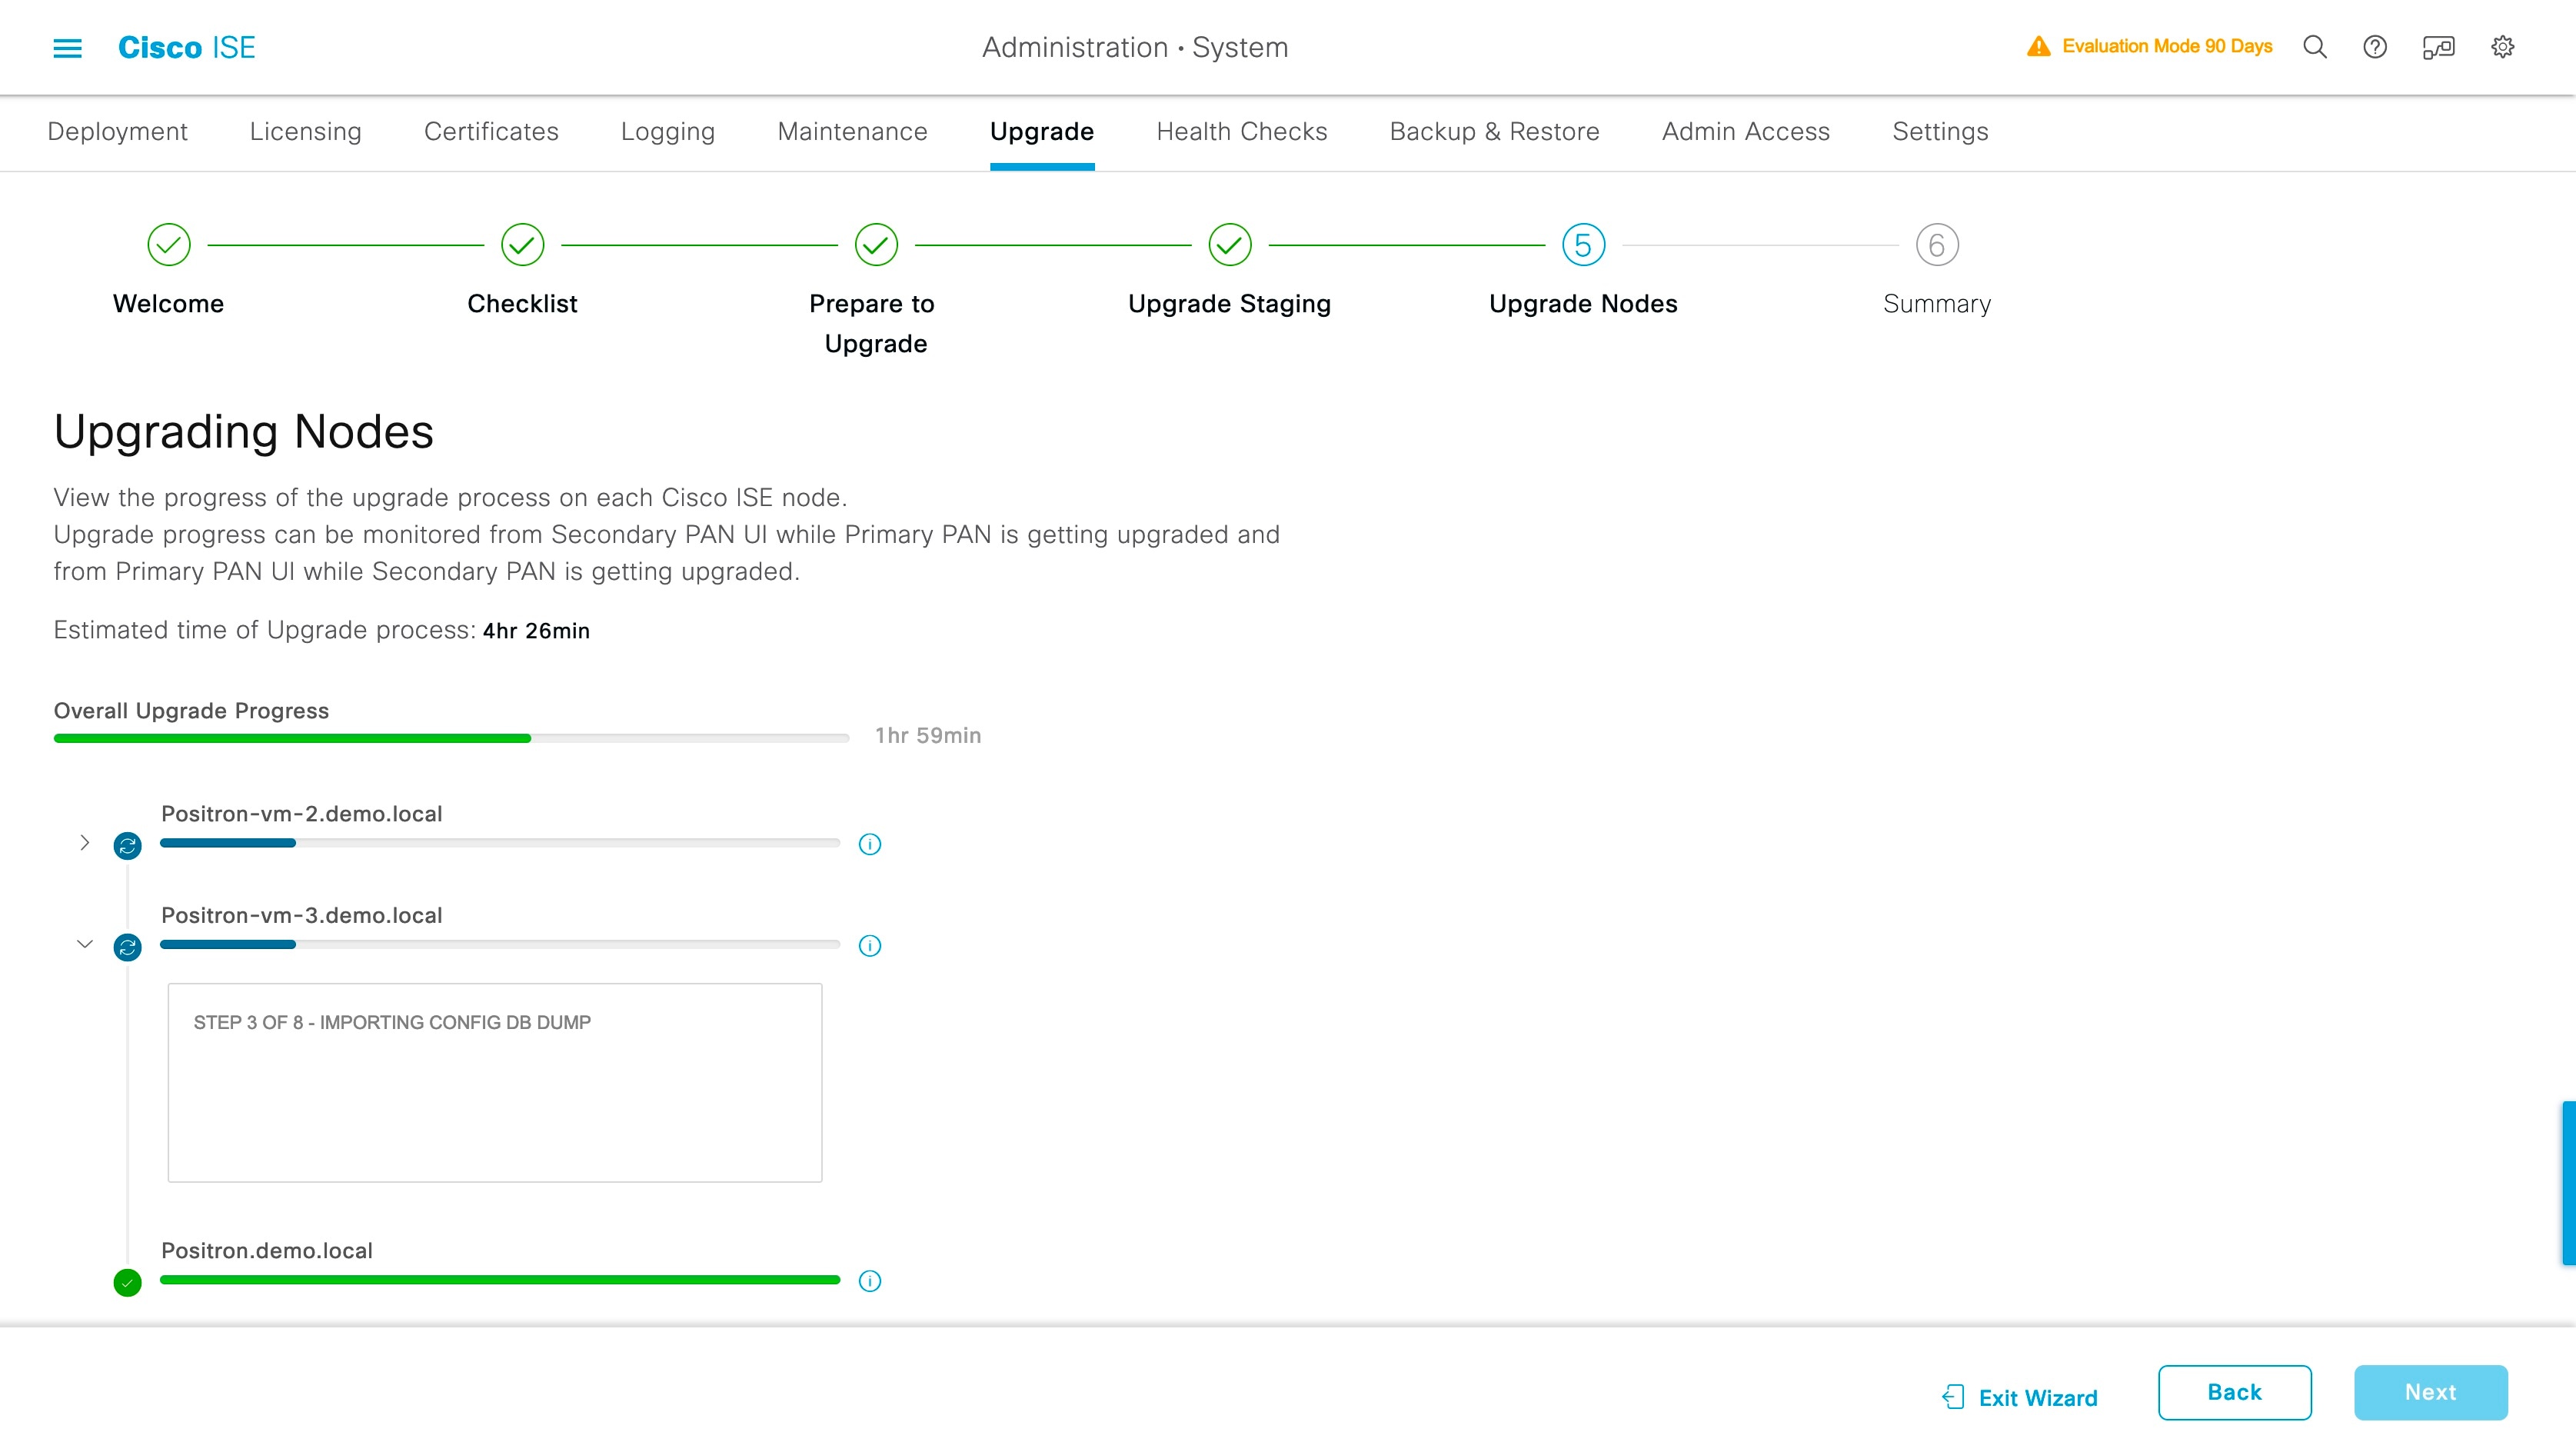Screen dimensions: 2576x1452
Task: Click the Upgrade Staging step checkmark
Action: click(x=1230, y=245)
